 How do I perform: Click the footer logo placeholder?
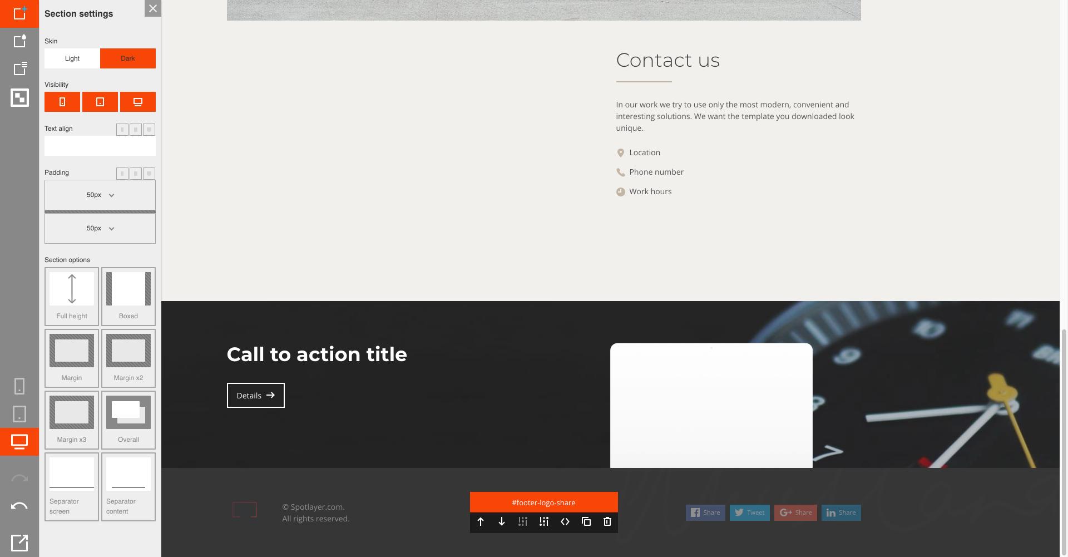pyautogui.click(x=245, y=510)
